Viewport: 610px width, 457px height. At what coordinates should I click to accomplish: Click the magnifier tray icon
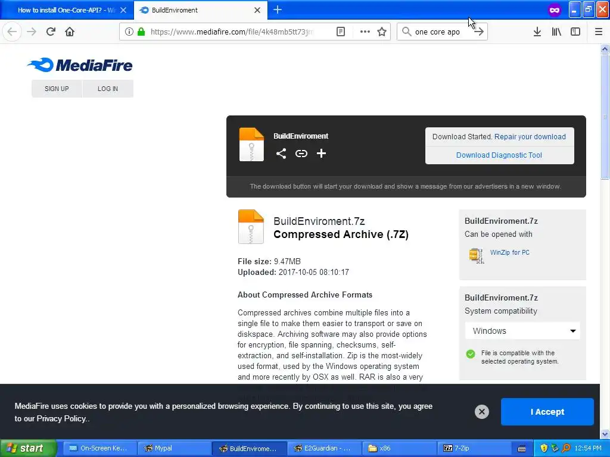[x=566, y=448]
